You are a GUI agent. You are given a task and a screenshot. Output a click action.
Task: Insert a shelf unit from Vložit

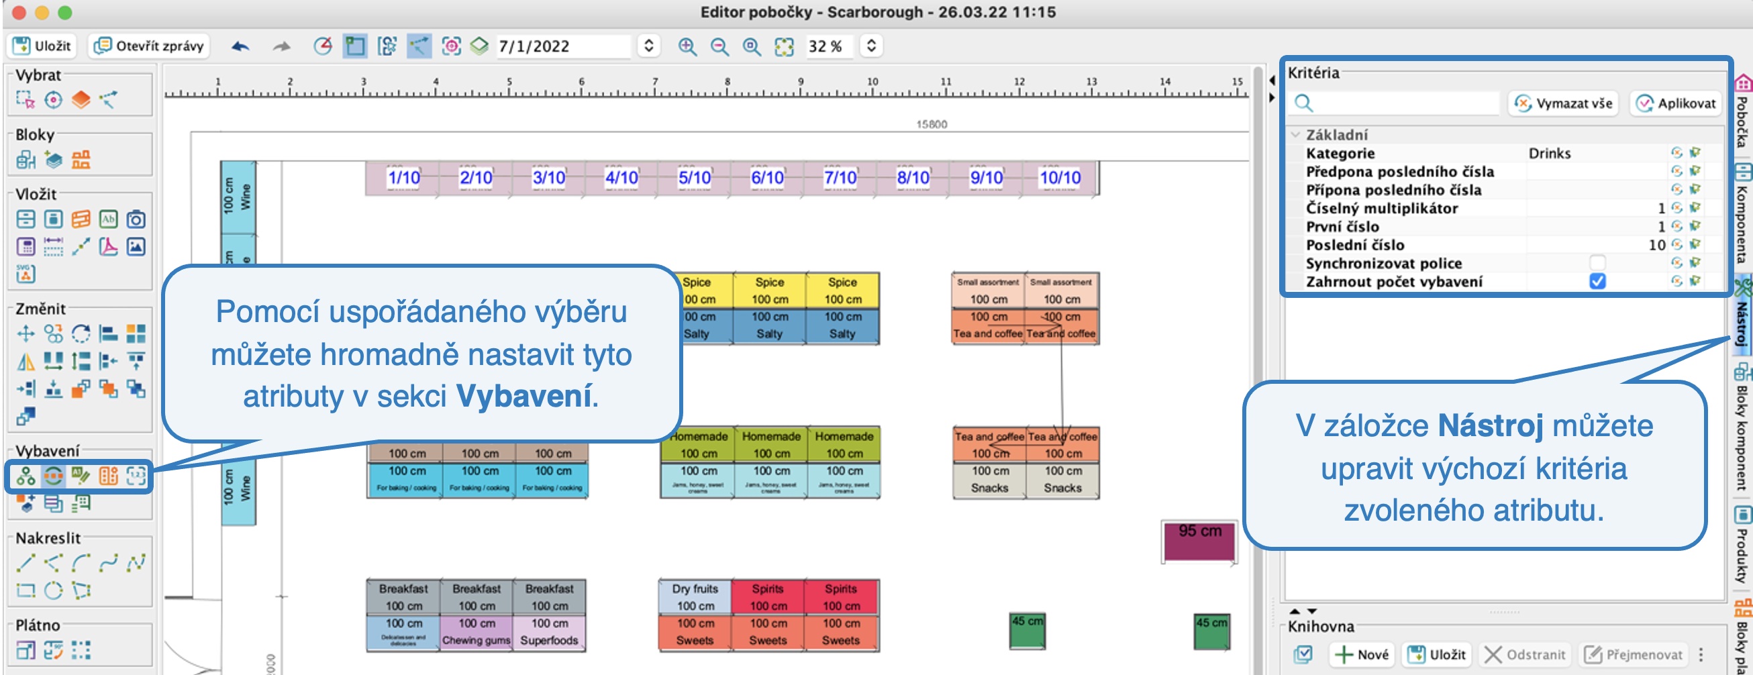coord(26,219)
